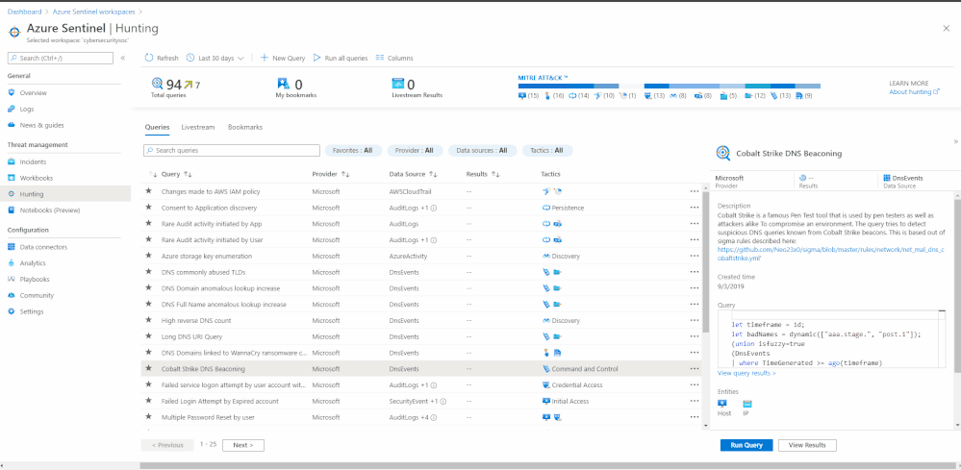
Task: Open the Data sources : All filter
Action: click(x=482, y=150)
